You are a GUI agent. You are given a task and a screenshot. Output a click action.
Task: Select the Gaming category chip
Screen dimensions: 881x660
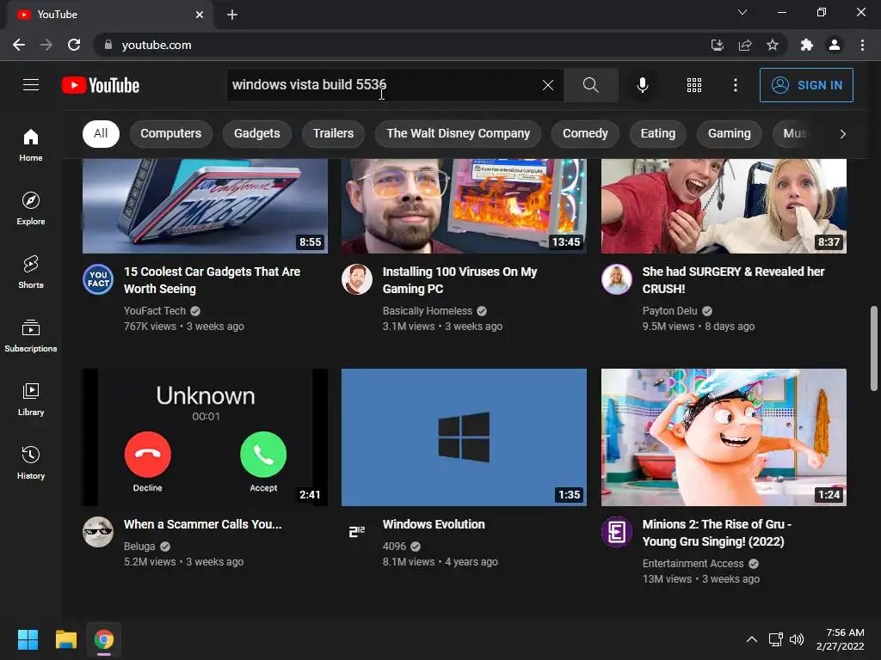point(729,133)
